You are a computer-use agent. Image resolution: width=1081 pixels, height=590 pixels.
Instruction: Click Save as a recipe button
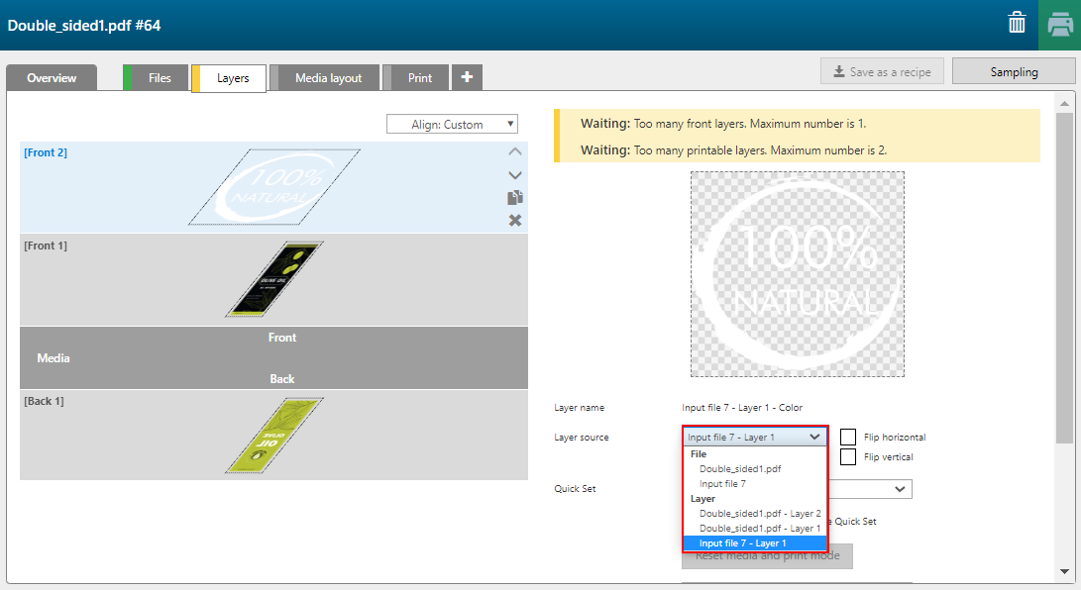(x=881, y=71)
